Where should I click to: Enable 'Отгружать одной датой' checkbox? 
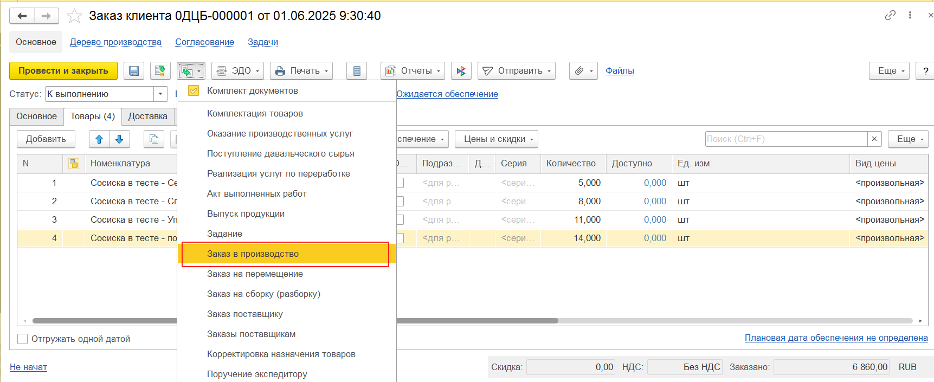23,339
